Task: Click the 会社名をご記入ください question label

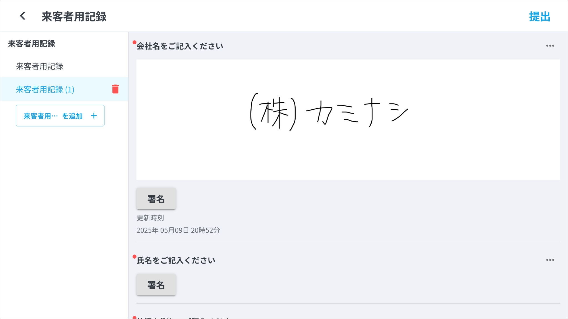Action: coord(180,46)
